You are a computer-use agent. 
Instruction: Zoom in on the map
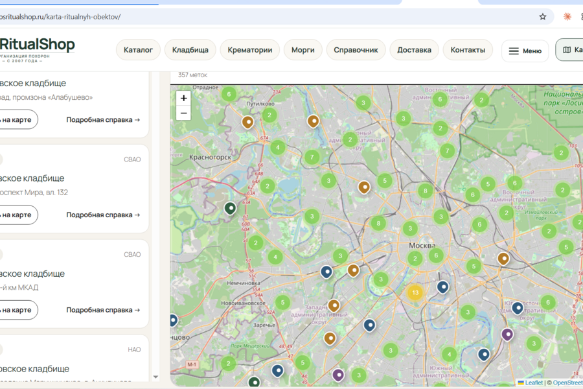pos(184,98)
